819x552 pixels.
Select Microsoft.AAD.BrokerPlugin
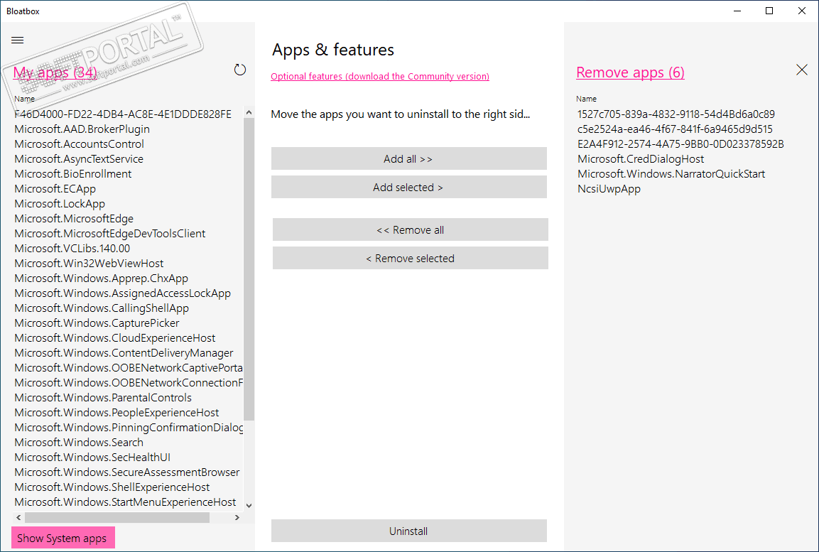click(82, 129)
